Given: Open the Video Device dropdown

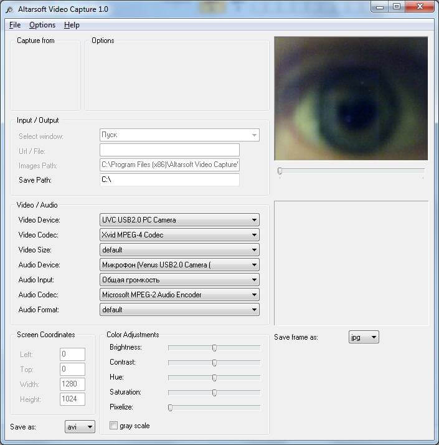Looking at the screenshot, I should point(179,220).
